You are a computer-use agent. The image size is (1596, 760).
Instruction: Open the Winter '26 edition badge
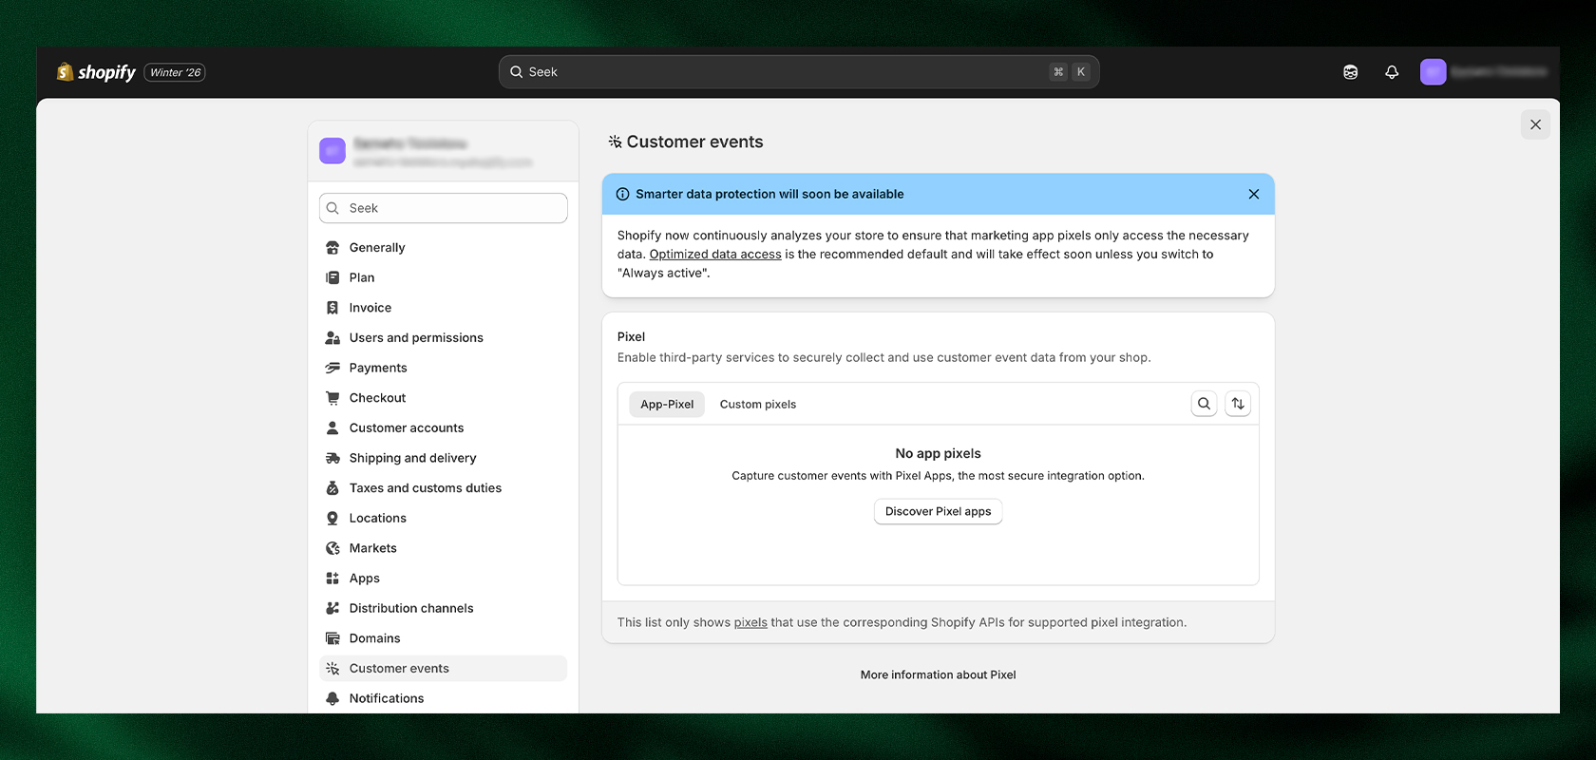175,72
